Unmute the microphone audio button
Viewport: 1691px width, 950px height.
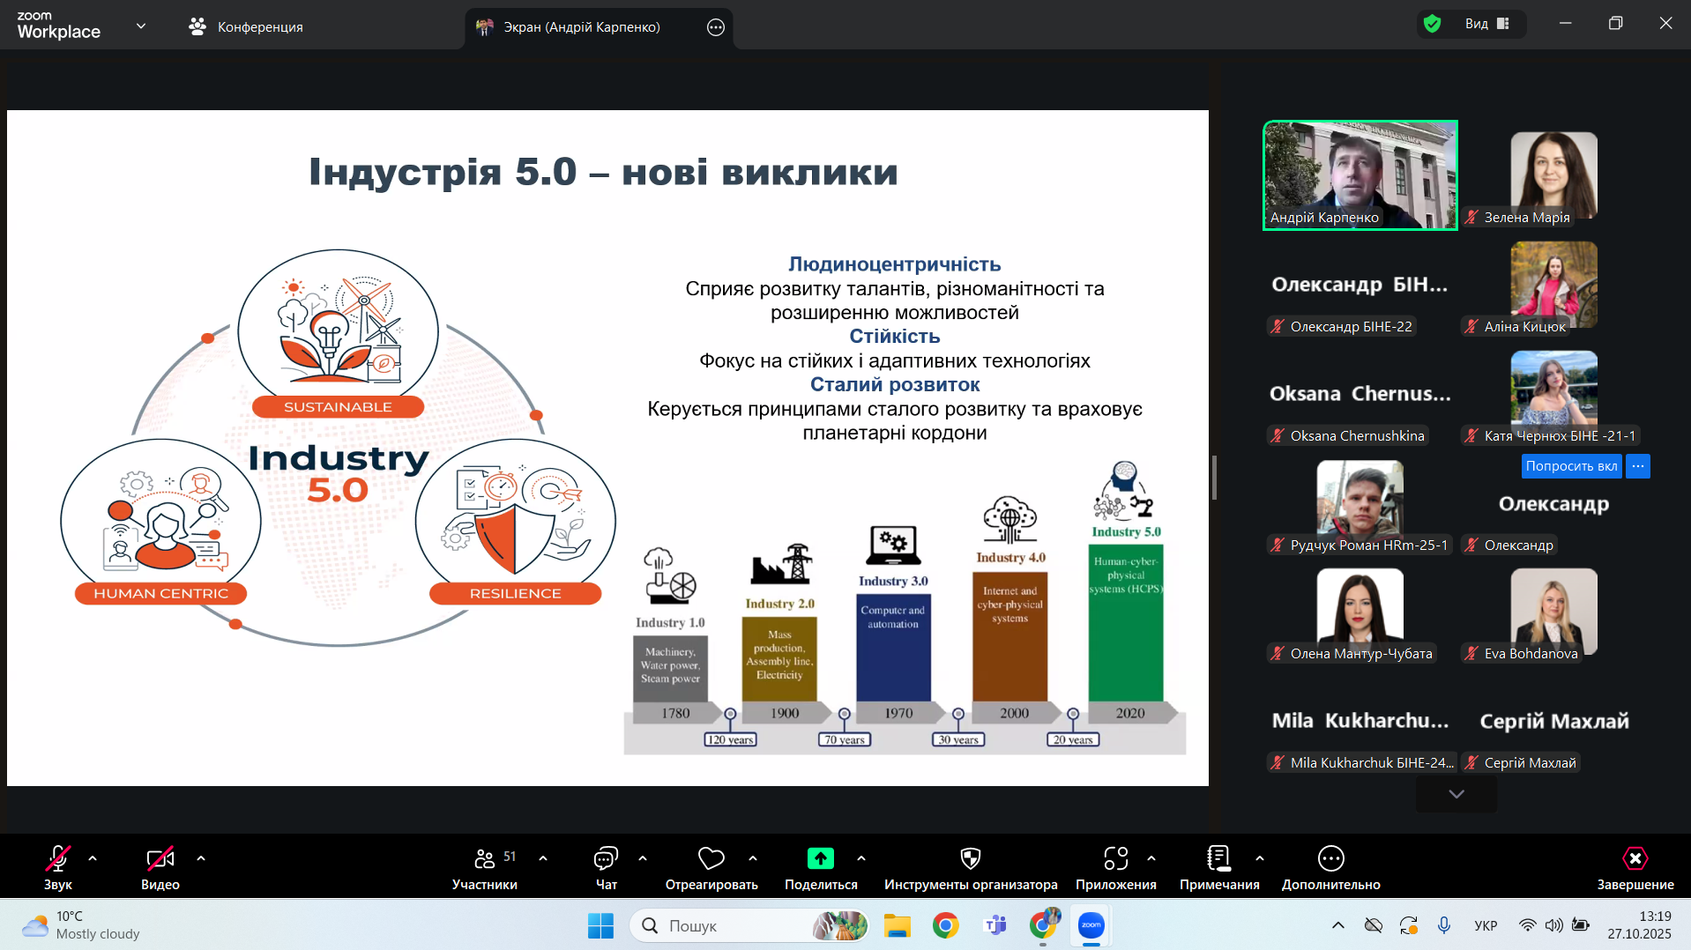(58, 858)
